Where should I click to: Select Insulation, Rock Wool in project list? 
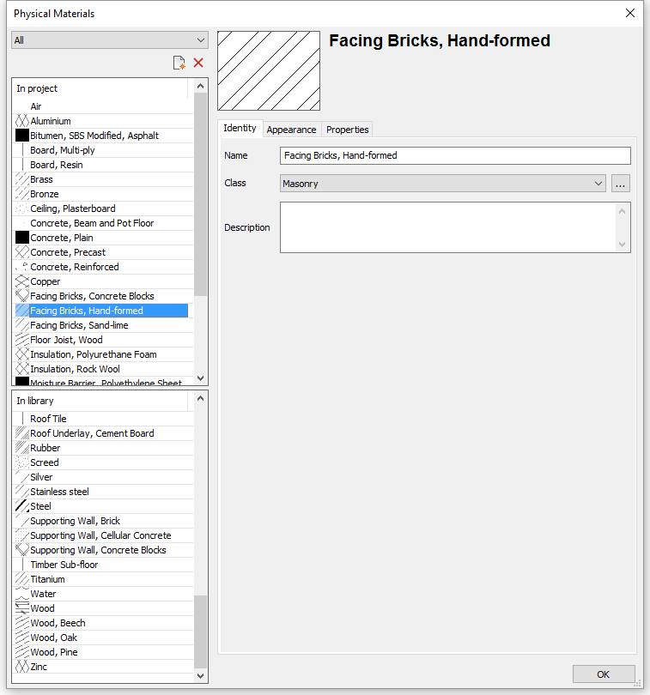(102, 369)
